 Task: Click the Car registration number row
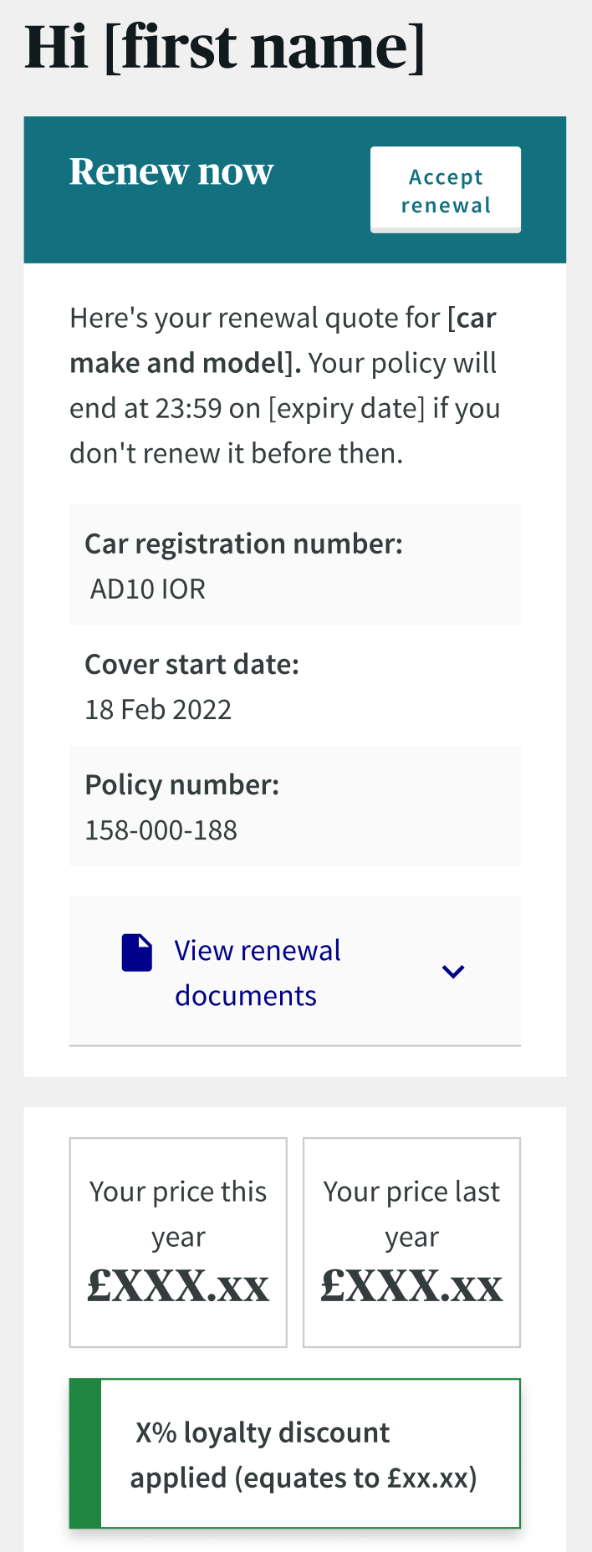294,564
